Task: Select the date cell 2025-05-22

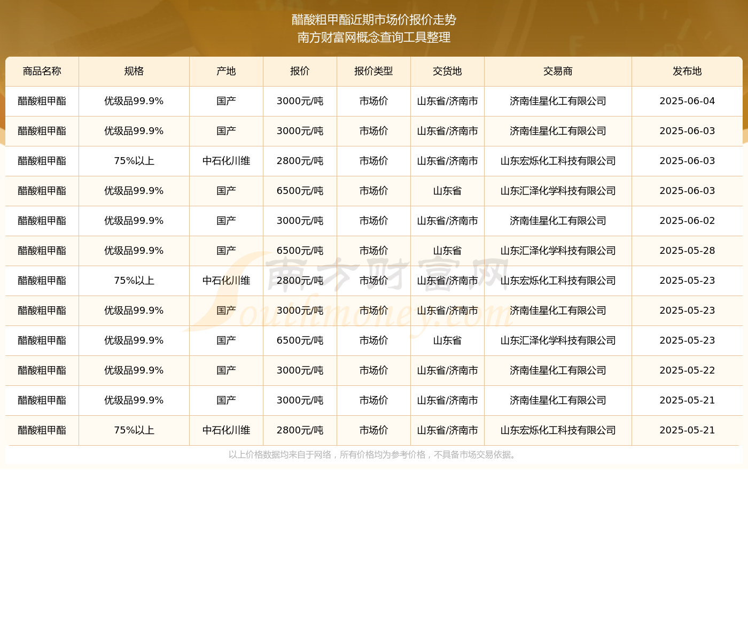Action: coord(688,370)
